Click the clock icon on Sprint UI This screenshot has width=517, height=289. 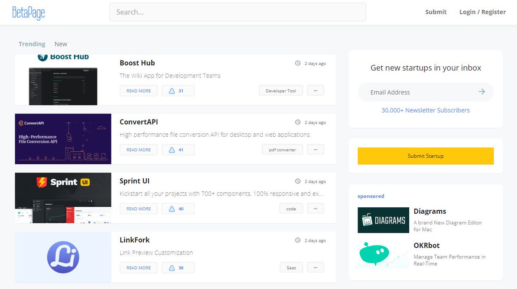(x=298, y=181)
